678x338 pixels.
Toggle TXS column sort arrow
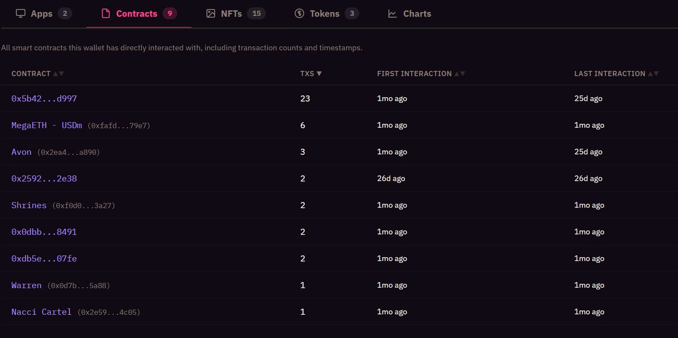pyautogui.click(x=319, y=74)
